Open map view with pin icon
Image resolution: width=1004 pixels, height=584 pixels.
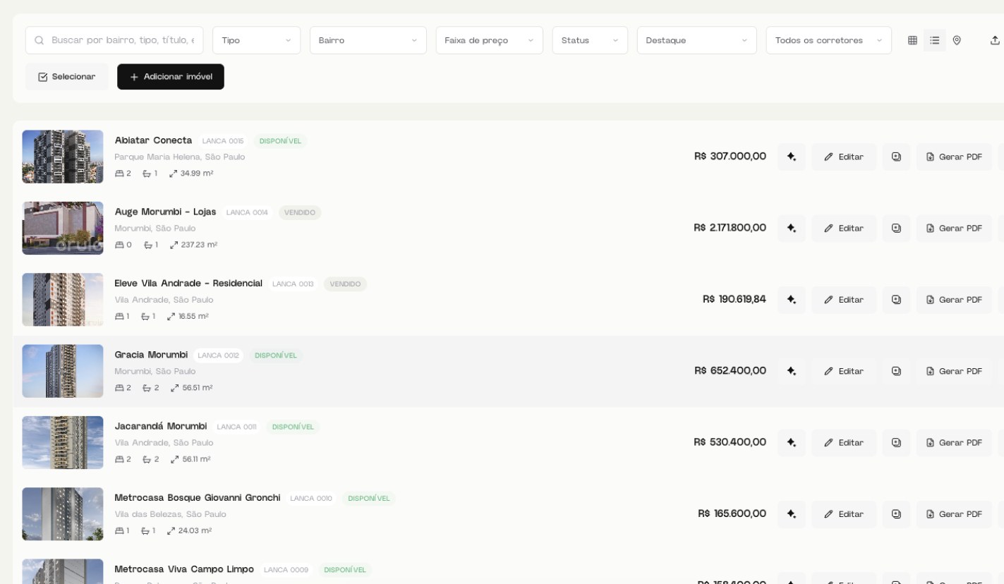point(957,40)
